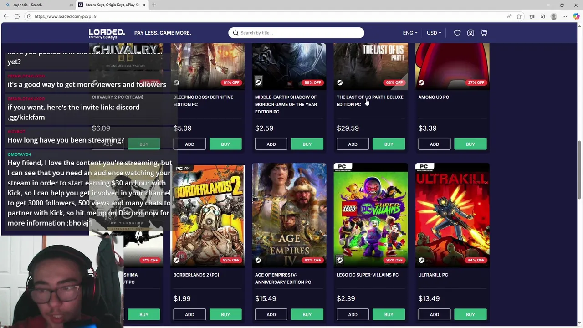Reload the page with the refresh icon

pyautogui.click(x=17, y=16)
